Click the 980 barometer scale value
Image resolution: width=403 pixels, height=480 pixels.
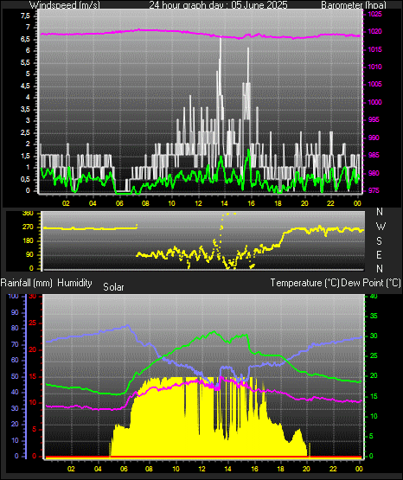click(x=374, y=173)
